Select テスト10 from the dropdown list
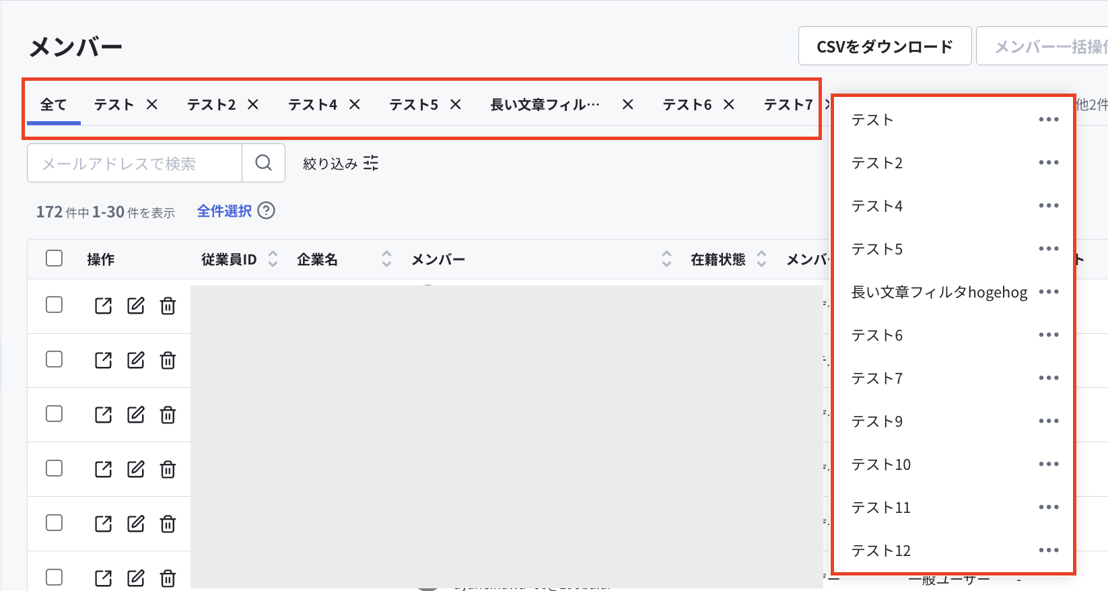 [x=881, y=464]
